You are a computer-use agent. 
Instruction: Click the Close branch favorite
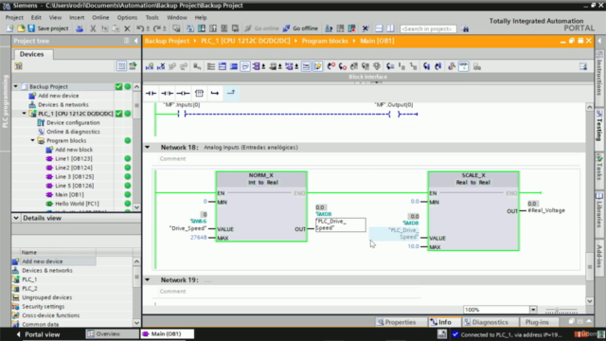231,93
